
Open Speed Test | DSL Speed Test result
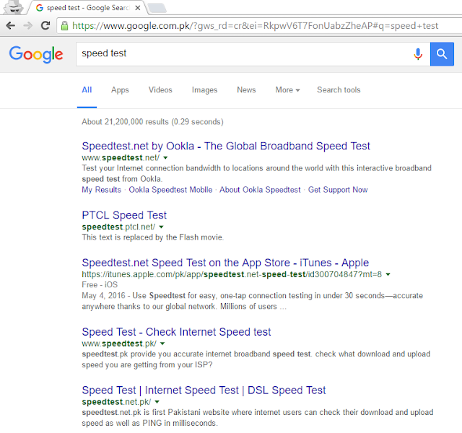204,390
